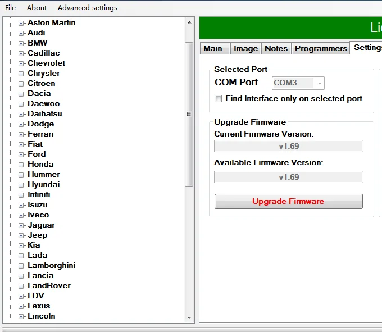Expand the Cadillac tree node
This screenshot has width=382, height=332.
tap(21, 53)
